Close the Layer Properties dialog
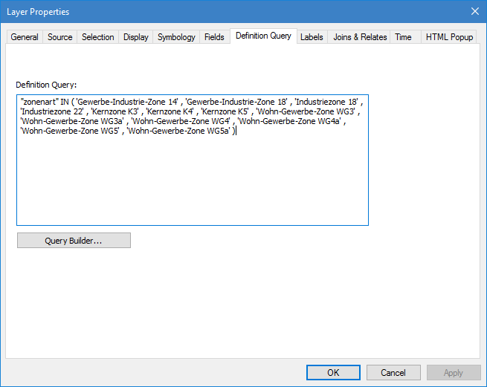The width and height of the screenshot is (487, 387). point(474,11)
